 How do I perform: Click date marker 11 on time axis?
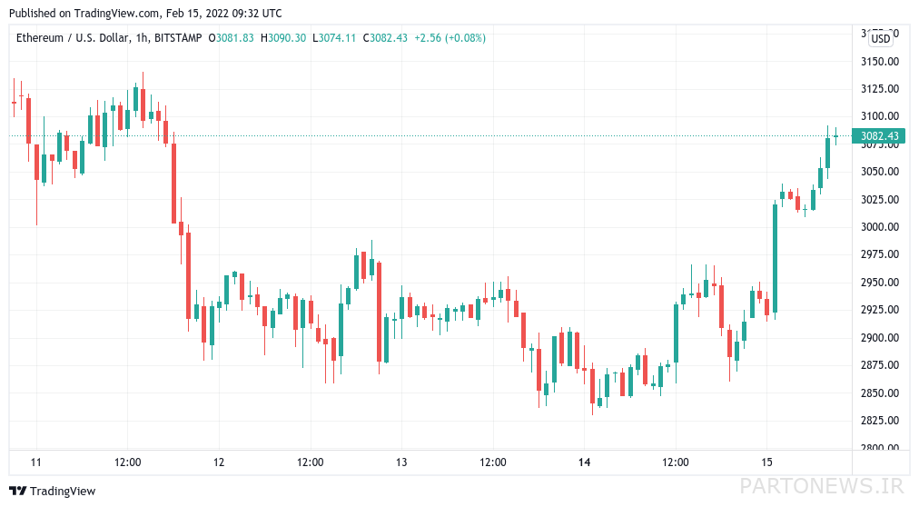[36, 462]
